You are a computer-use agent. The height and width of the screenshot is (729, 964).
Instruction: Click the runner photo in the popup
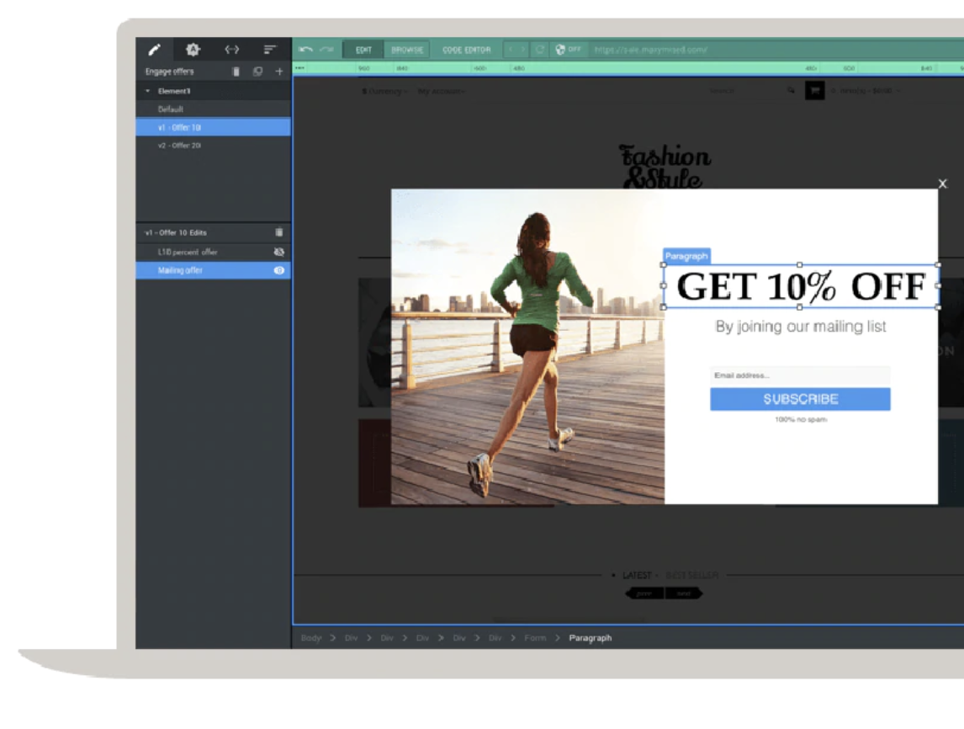click(527, 346)
